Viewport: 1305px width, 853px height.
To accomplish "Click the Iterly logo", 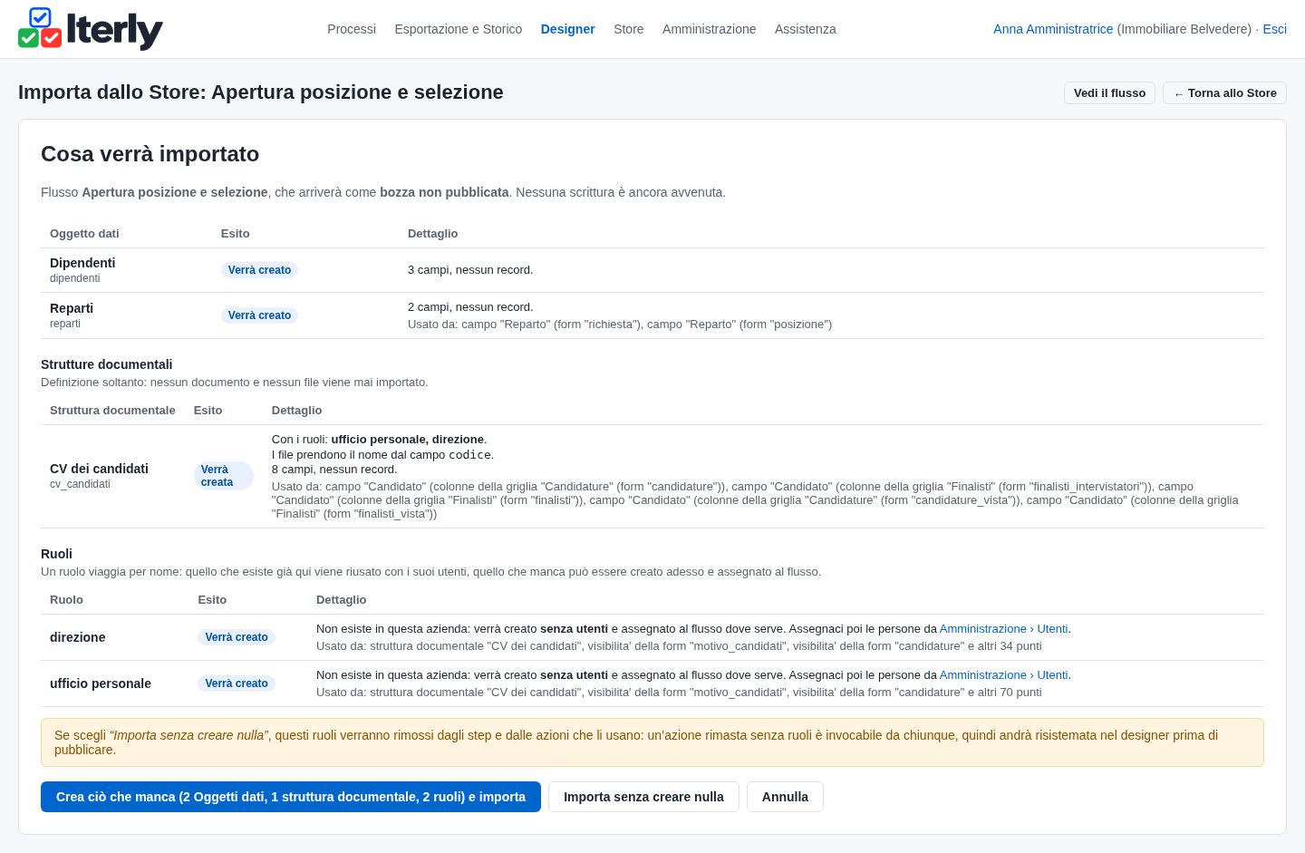I will coord(91,29).
